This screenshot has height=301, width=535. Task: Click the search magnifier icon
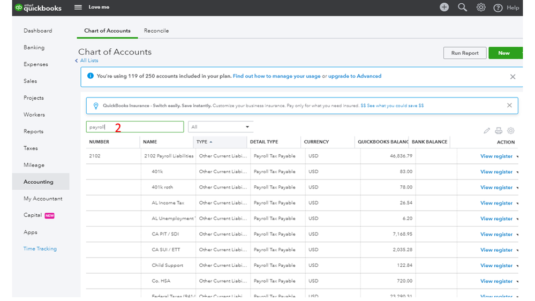click(x=462, y=7)
